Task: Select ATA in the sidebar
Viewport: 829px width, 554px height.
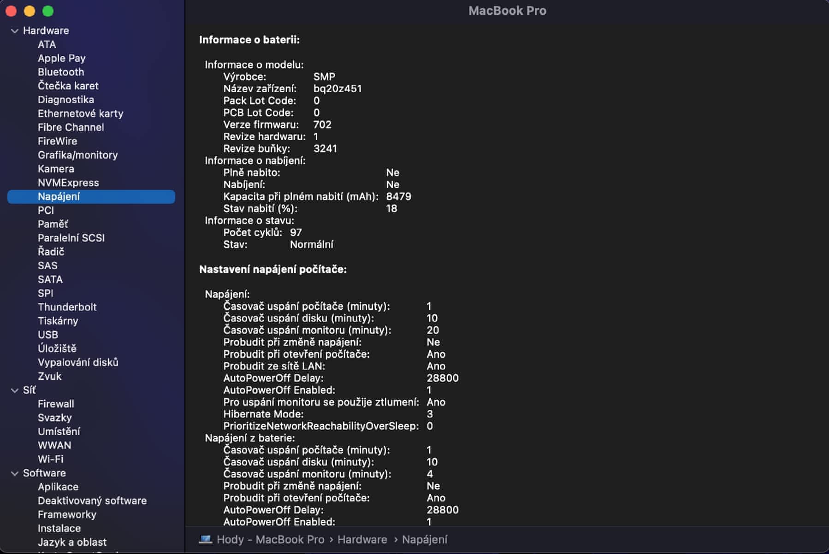Action: coord(47,44)
